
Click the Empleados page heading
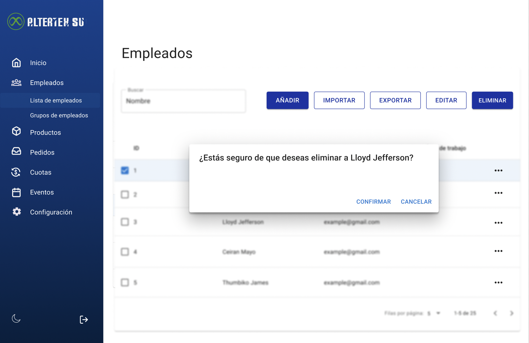157,54
